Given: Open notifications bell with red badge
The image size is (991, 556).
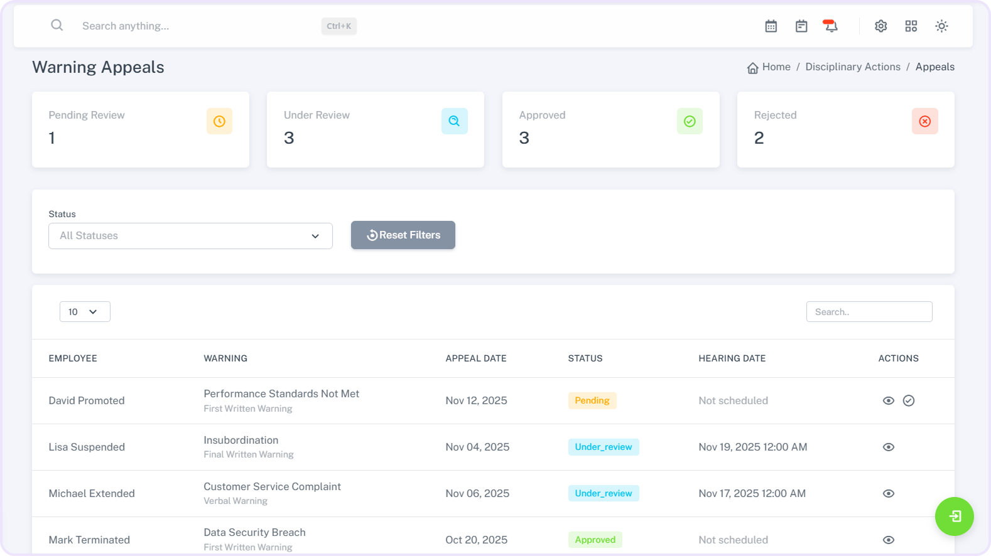Looking at the screenshot, I should (x=830, y=26).
